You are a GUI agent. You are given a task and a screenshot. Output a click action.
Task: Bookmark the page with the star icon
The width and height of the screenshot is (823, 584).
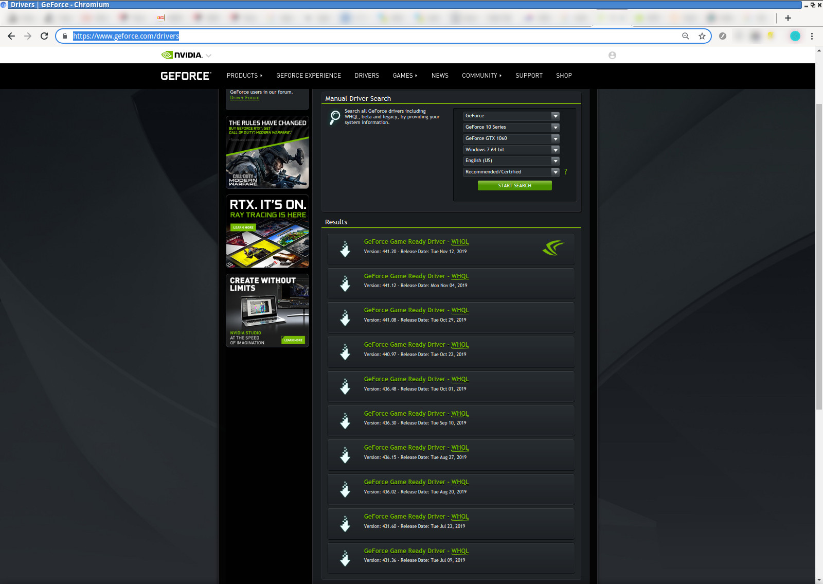click(x=702, y=36)
